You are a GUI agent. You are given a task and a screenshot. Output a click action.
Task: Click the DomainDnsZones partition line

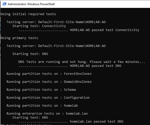49,82
